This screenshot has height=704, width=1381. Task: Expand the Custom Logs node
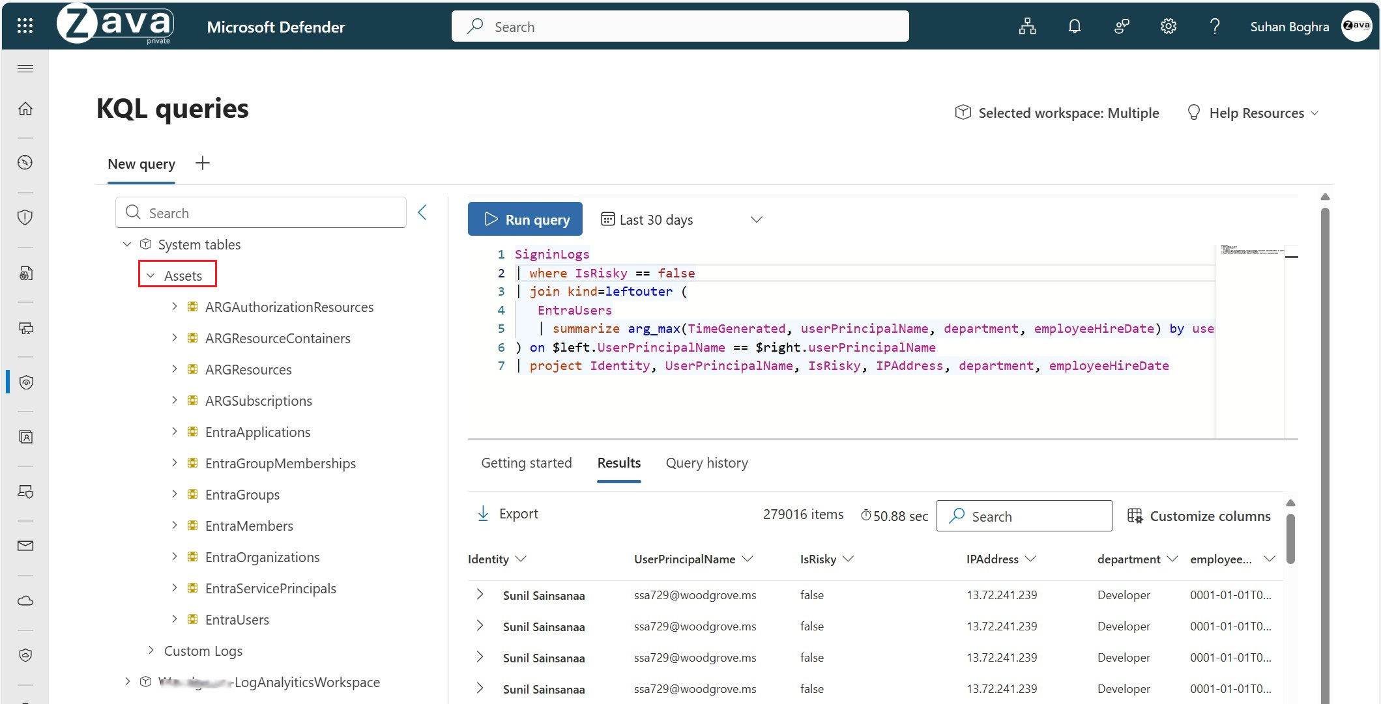[x=151, y=650]
